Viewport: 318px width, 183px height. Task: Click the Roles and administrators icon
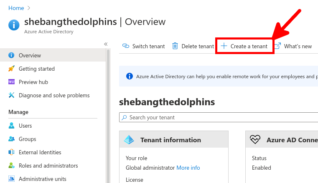11,166
